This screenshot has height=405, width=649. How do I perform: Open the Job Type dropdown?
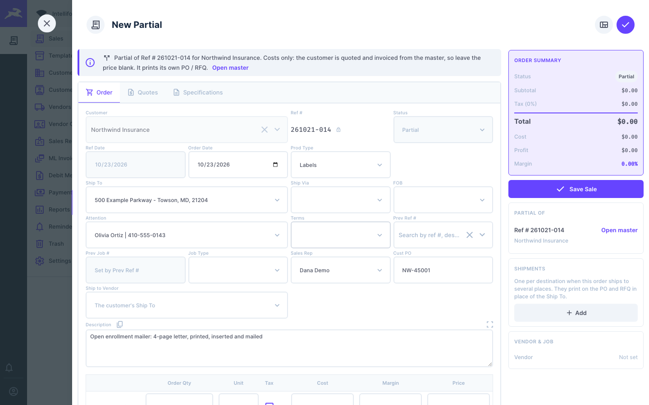pyautogui.click(x=238, y=270)
